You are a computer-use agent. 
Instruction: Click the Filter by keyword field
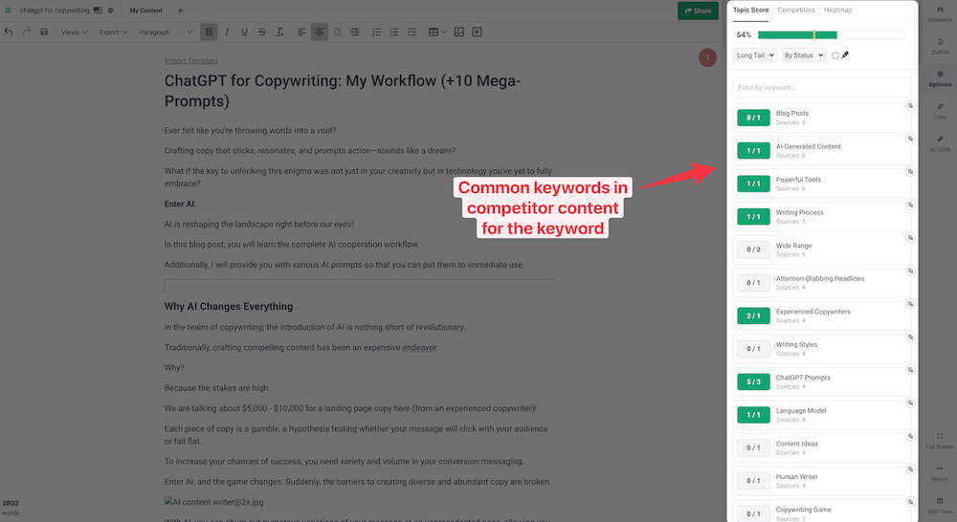(x=821, y=87)
